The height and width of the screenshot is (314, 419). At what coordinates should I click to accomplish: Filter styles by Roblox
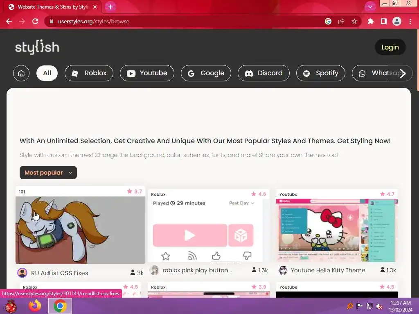coord(89,73)
